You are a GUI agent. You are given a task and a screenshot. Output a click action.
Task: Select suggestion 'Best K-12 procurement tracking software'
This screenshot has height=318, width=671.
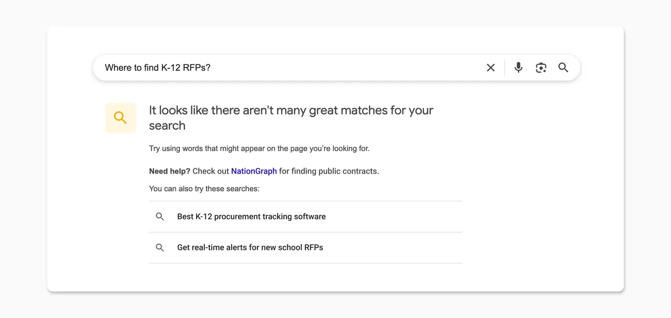tap(306, 217)
